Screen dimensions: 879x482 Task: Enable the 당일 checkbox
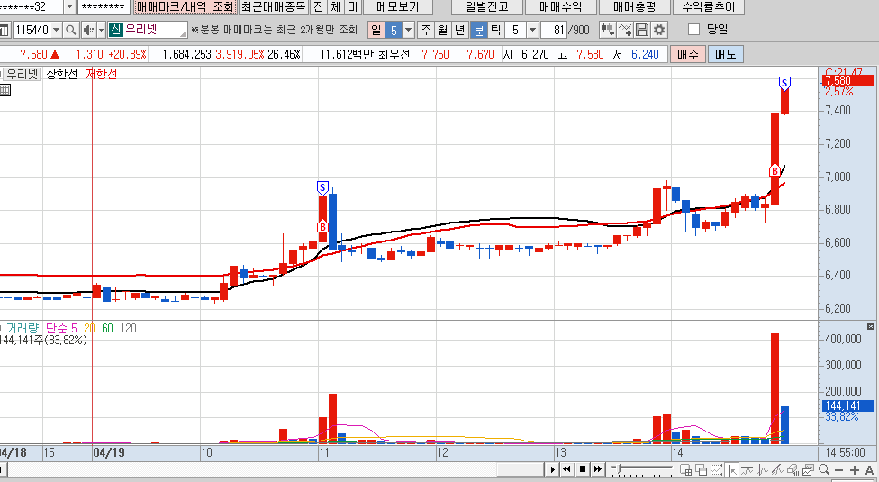(x=693, y=30)
